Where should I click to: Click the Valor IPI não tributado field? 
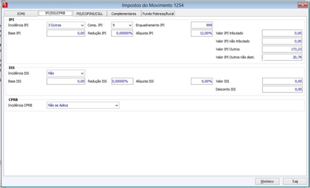tap(282, 41)
